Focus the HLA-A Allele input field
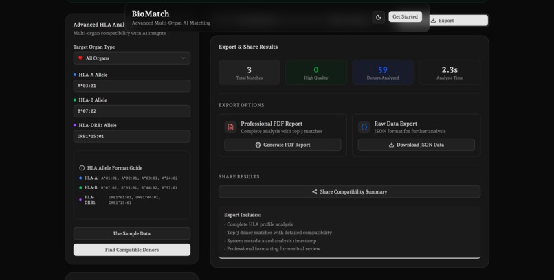Viewport: 554px width, 280px height. (132, 86)
